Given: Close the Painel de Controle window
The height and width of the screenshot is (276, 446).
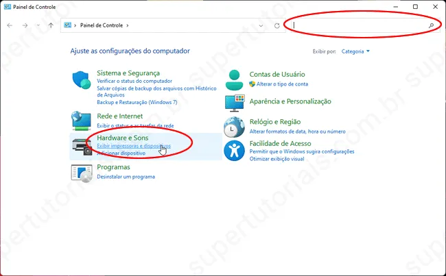Looking at the screenshot, I should pos(435,7).
